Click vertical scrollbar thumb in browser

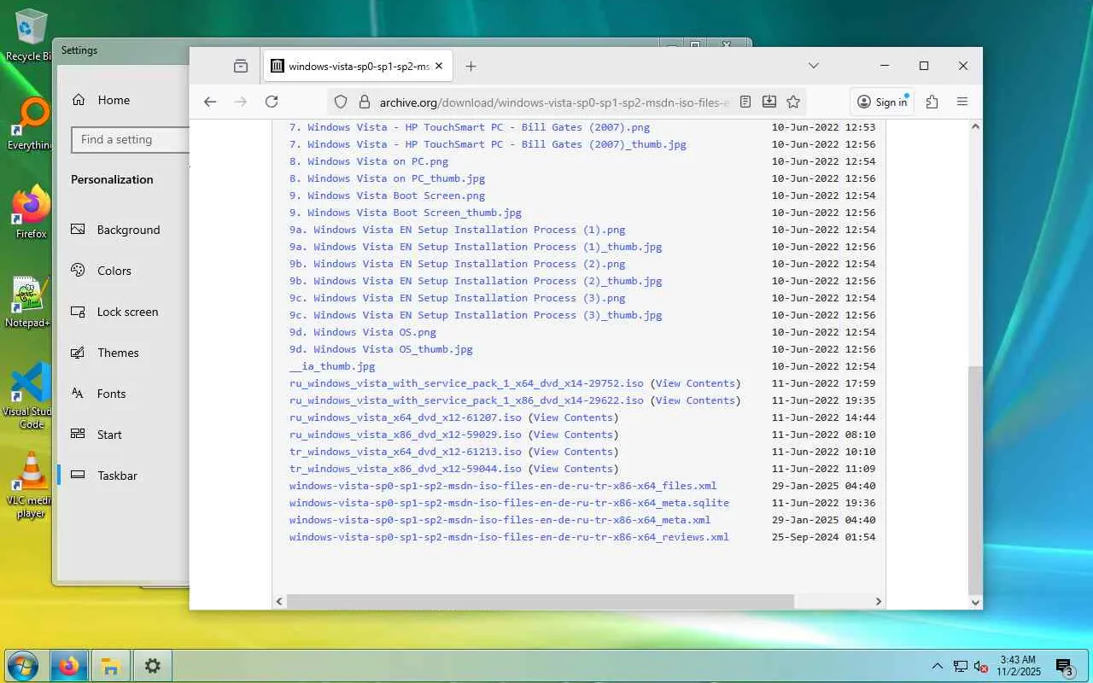pos(975,480)
